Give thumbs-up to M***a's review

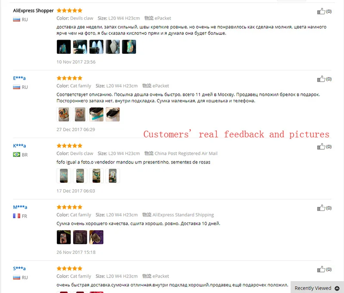321,208
